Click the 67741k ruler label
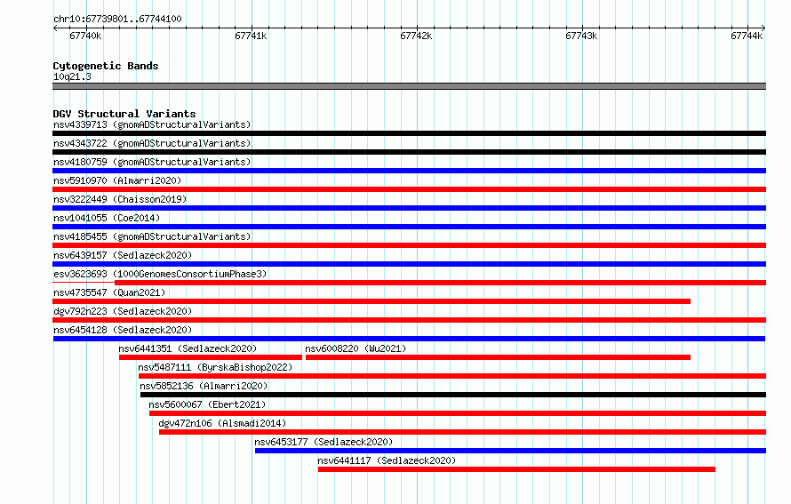The width and height of the screenshot is (791, 504). [251, 36]
